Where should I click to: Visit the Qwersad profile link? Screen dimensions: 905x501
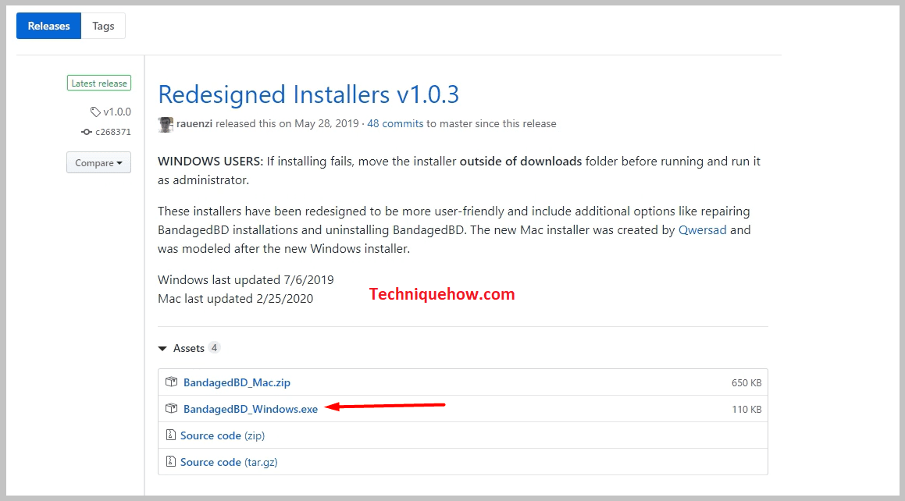coord(703,230)
